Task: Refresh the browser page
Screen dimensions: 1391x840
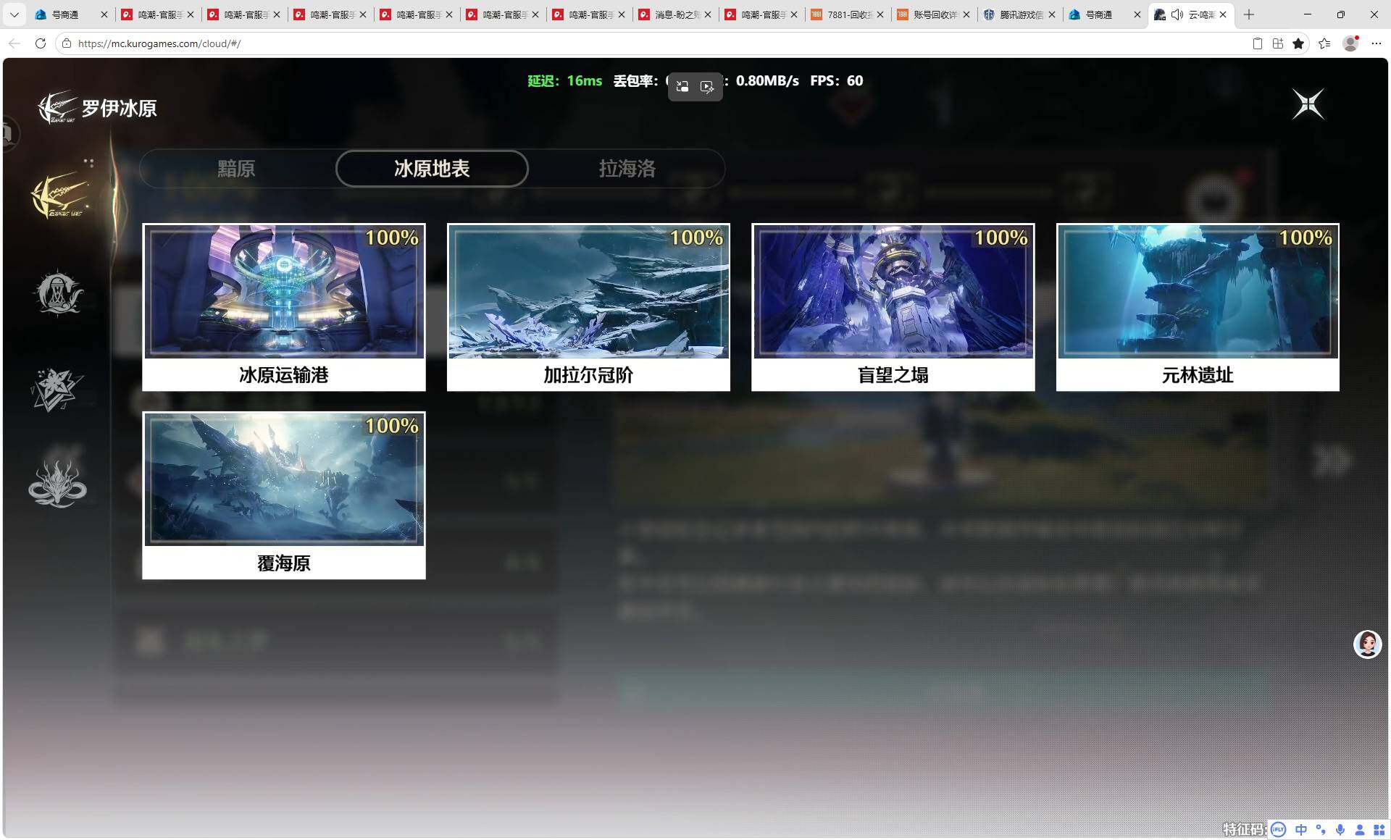Action: [x=41, y=43]
